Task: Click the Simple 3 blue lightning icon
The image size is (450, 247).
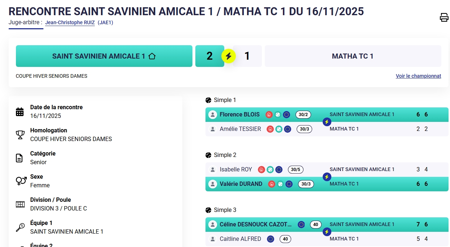Action: click(x=327, y=232)
